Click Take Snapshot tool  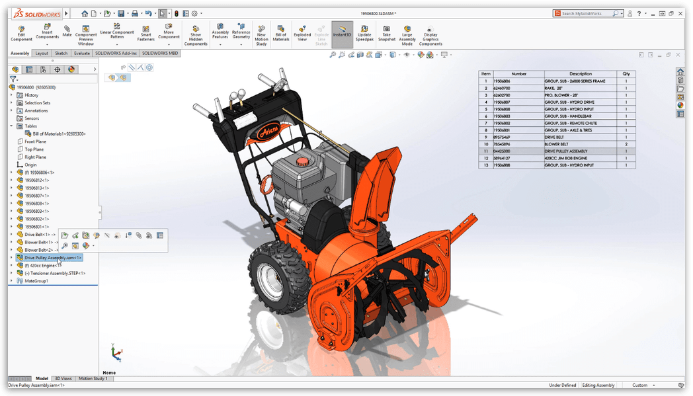(386, 34)
